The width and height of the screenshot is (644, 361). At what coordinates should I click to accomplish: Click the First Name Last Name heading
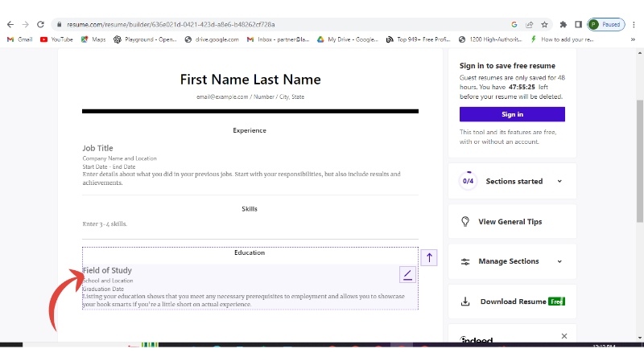pos(250,79)
